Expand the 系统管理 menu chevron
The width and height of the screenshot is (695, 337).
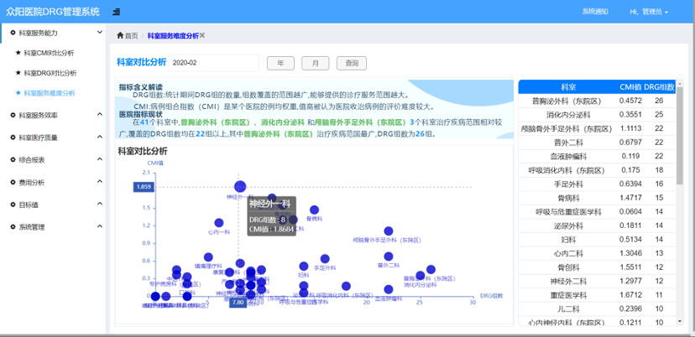pos(100,226)
